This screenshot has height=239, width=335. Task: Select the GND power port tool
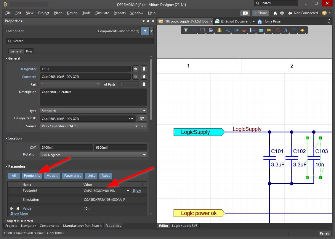[244, 30]
